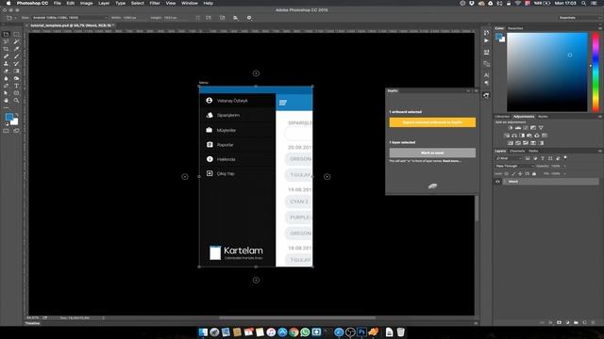The height and width of the screenshot is (339, 604).
Task: Toggle lock position for the layer
Action: pyautogui.click(x=520, y=173)
